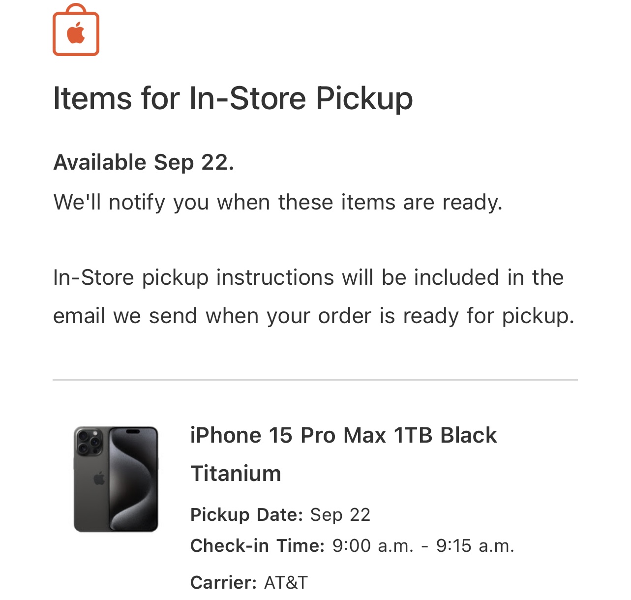The height and width of the screenshot is (600, 631).
Task: Click the Apple logo on the iPhone's back
Action: coord(99,478)
